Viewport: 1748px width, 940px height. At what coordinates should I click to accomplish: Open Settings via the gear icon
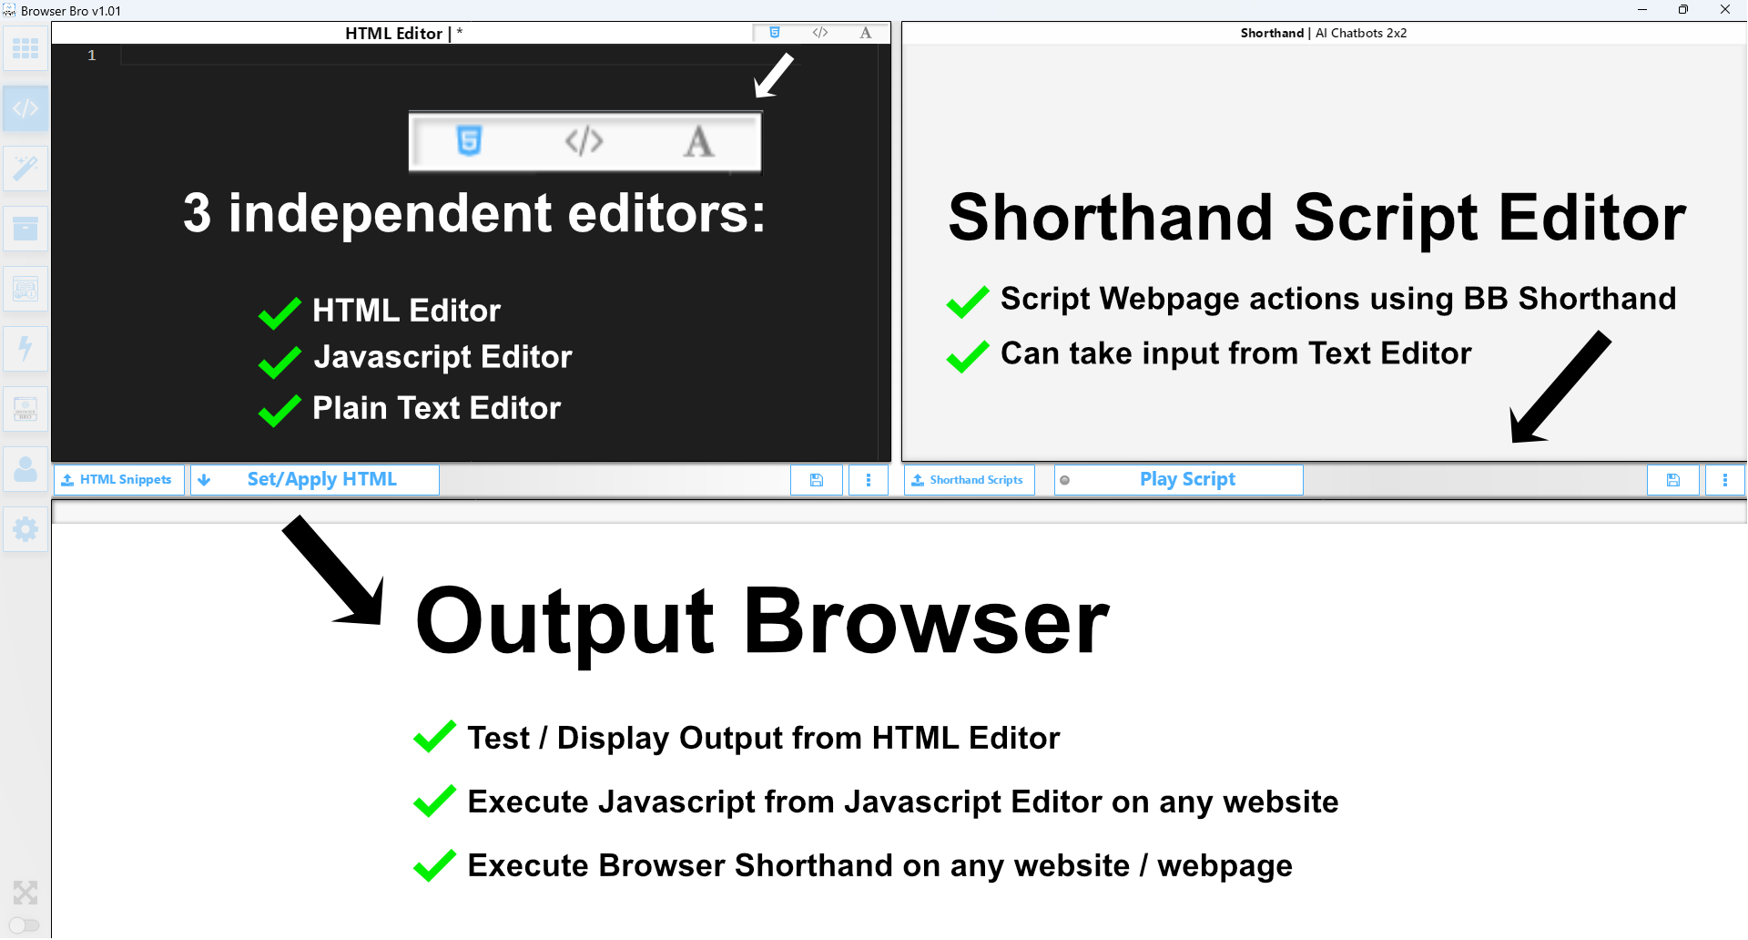25,529
